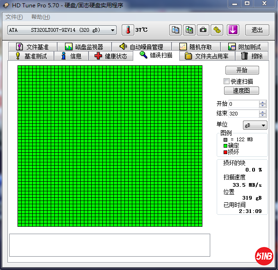Copy text results to clipboard icon

click(x=175, y=30)
